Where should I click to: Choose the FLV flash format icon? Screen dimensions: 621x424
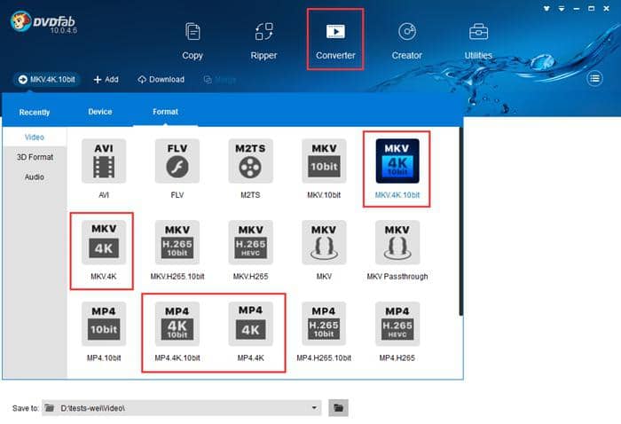(177, 161)
